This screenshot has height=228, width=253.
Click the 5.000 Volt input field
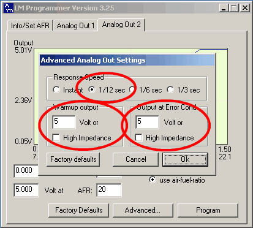pyautogui.click(x=26, y=190)
